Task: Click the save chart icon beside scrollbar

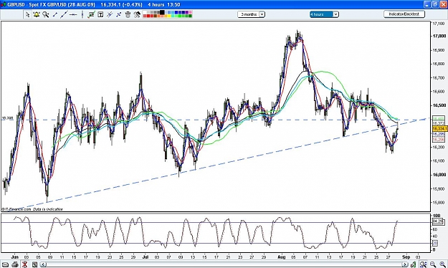Action: [x=34, y=264]
